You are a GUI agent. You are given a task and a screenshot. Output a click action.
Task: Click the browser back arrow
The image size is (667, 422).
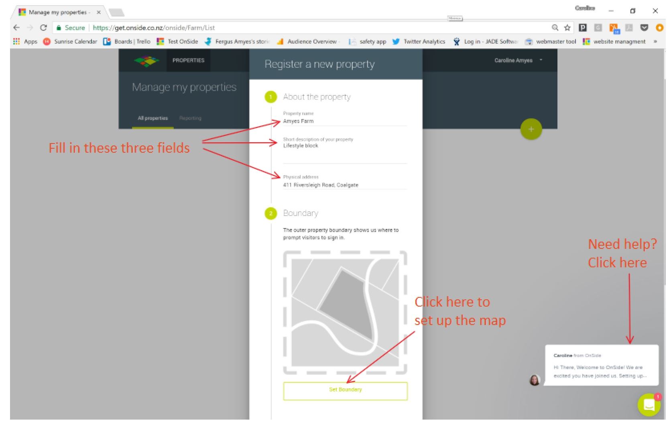[x=16, y=28]
